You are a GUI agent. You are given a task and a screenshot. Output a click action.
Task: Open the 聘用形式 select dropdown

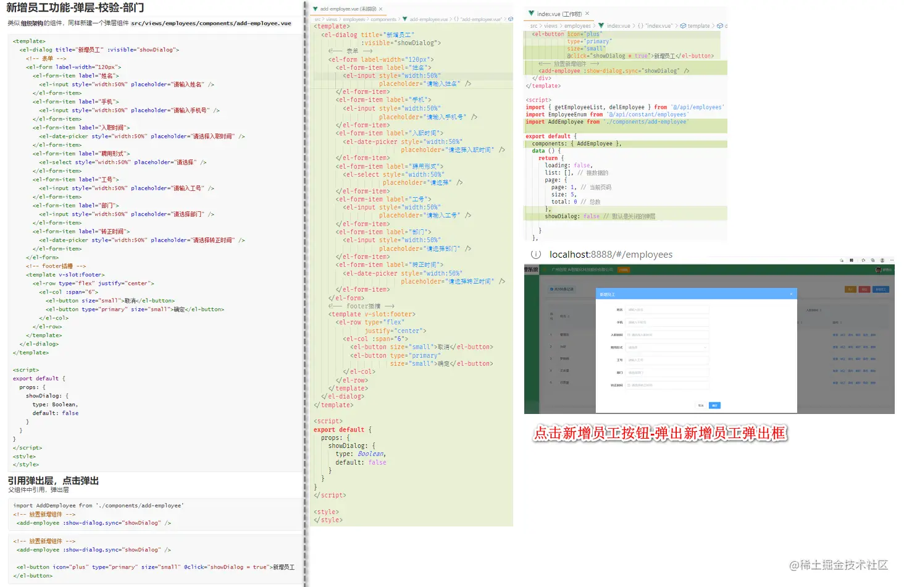[668, 347]
